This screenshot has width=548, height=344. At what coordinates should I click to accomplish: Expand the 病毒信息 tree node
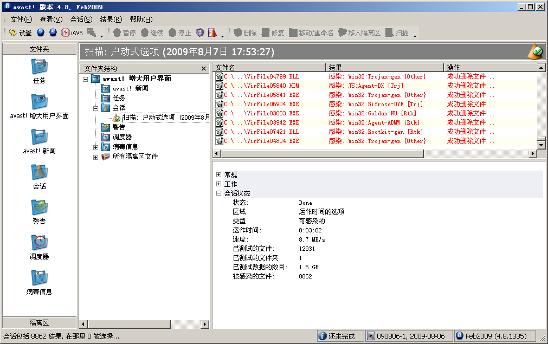pos(96,147)
